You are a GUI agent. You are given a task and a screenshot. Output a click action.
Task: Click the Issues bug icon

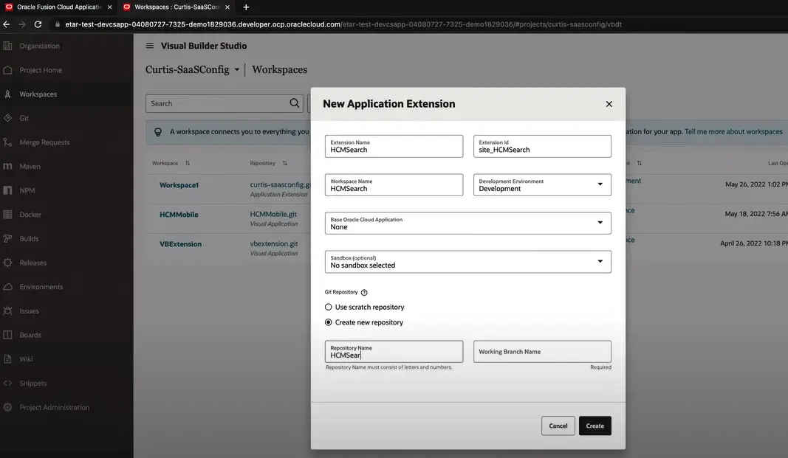[x=7, y=310]
